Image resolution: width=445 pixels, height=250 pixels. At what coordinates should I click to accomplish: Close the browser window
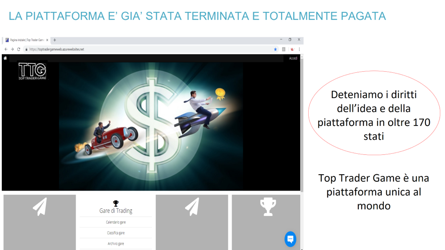coord(299,39)
